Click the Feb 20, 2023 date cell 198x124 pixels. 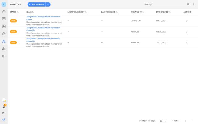point(161,32)
